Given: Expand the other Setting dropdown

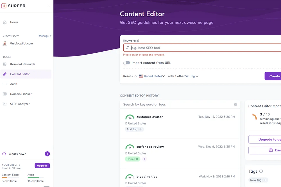Looking at the screenshot, I should [192, 76].
